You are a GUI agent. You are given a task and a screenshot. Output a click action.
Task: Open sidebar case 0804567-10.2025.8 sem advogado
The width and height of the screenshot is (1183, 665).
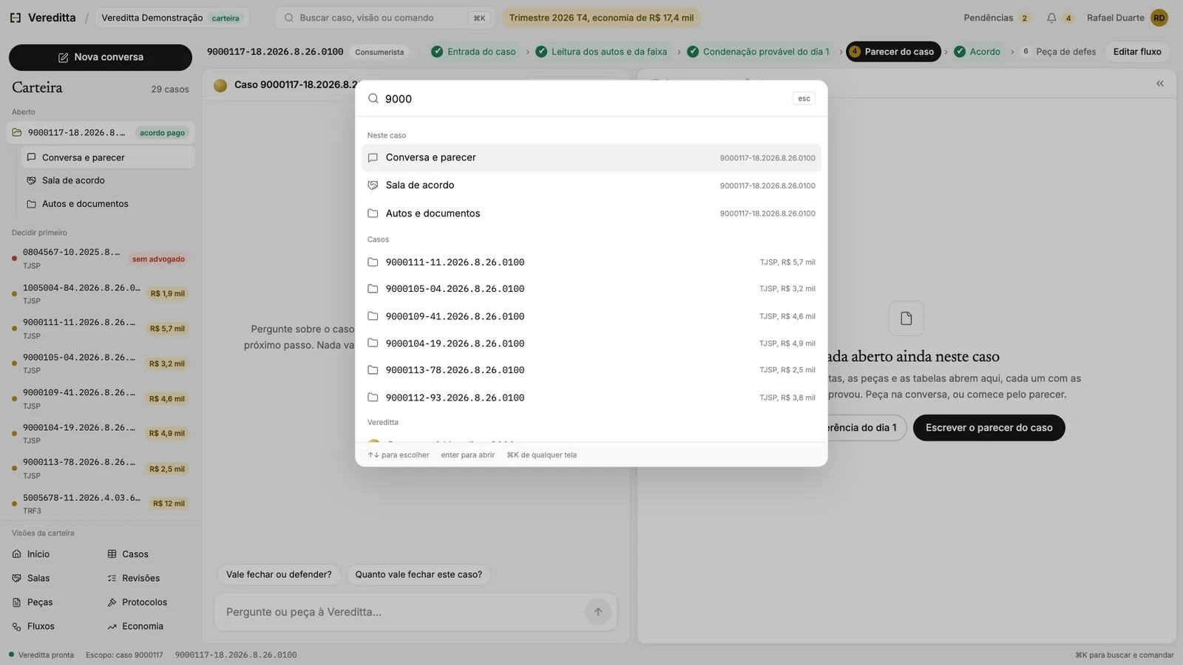pos(101,259)
